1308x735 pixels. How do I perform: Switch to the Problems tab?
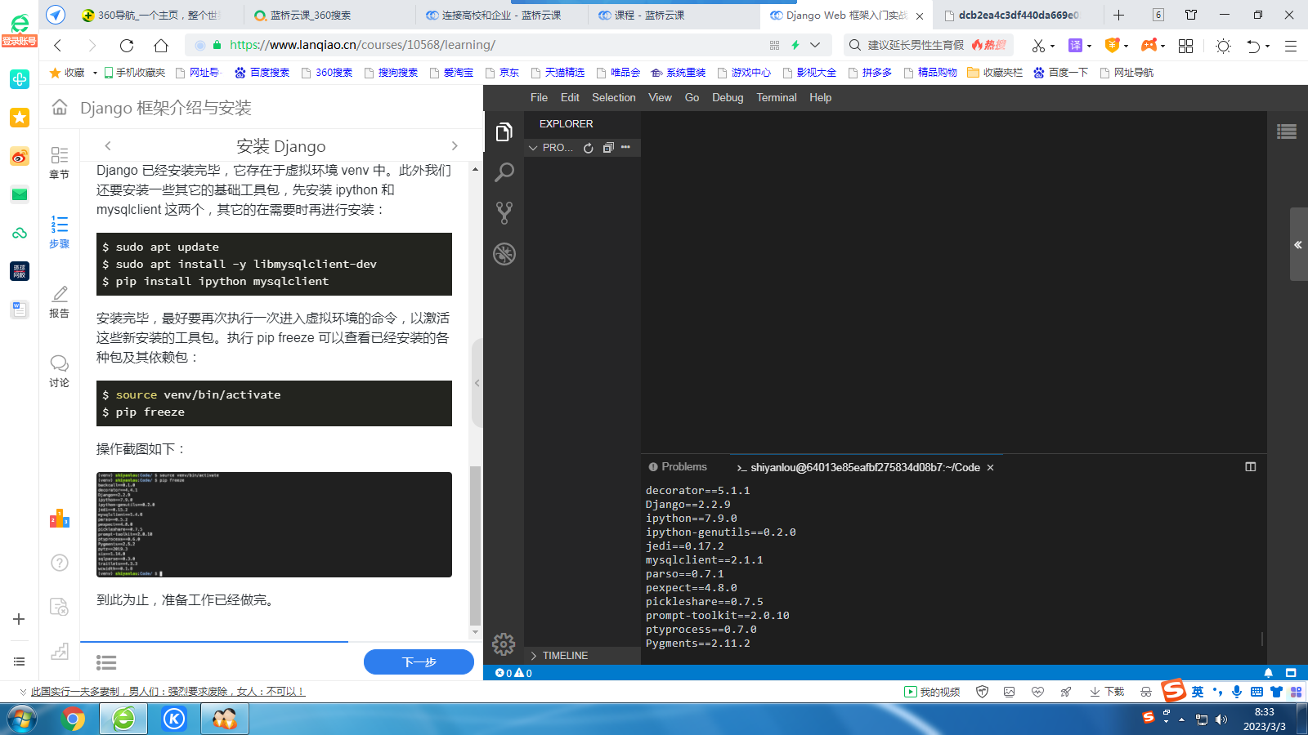pyautogui.click(x=683, y=466)
